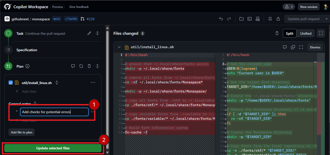Screen dimensions: 330x155
Task: Open the file explorer folder icon
Action: pyautogui.click(x=241, y=19)
